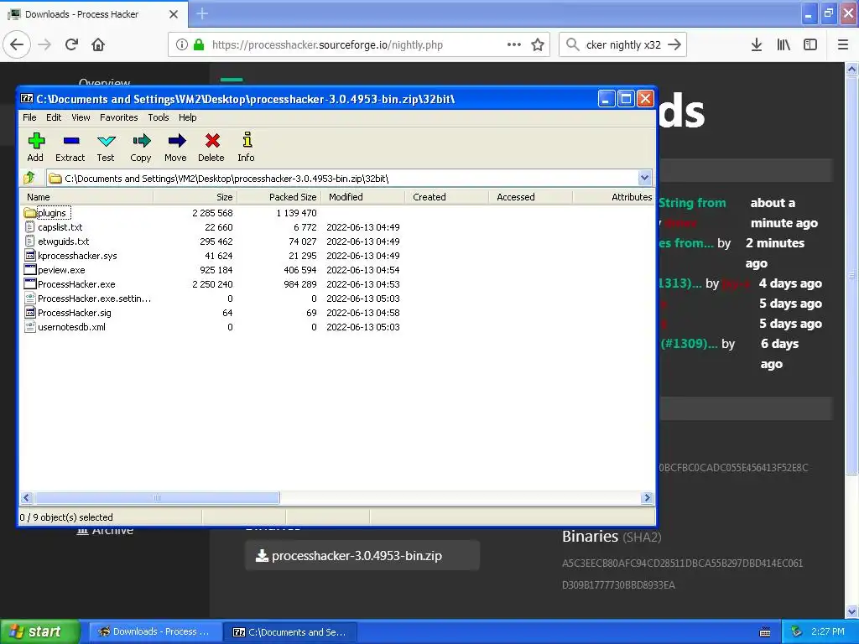Go up one folder level icon

tap(29, 178)
